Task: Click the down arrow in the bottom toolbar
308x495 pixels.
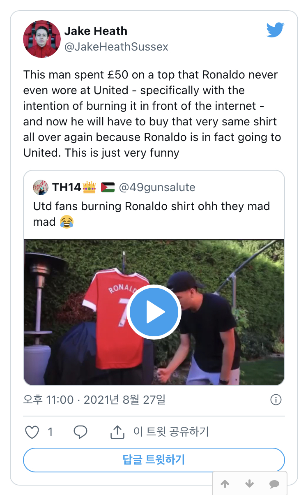Action: coord(249,483)
